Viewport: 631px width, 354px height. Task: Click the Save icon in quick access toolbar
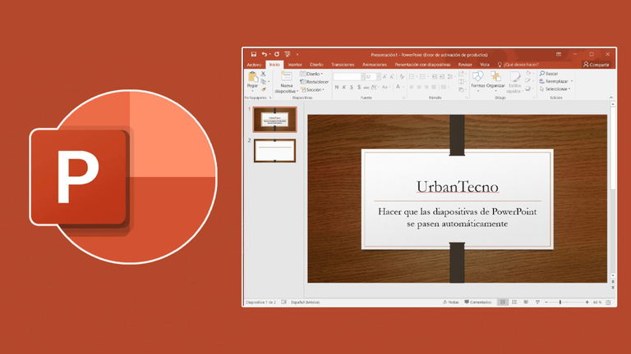tap(253, 54)
